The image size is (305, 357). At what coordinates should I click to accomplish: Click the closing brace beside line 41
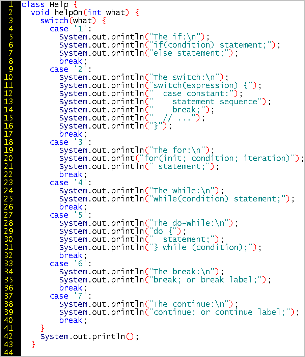(42, 328)
